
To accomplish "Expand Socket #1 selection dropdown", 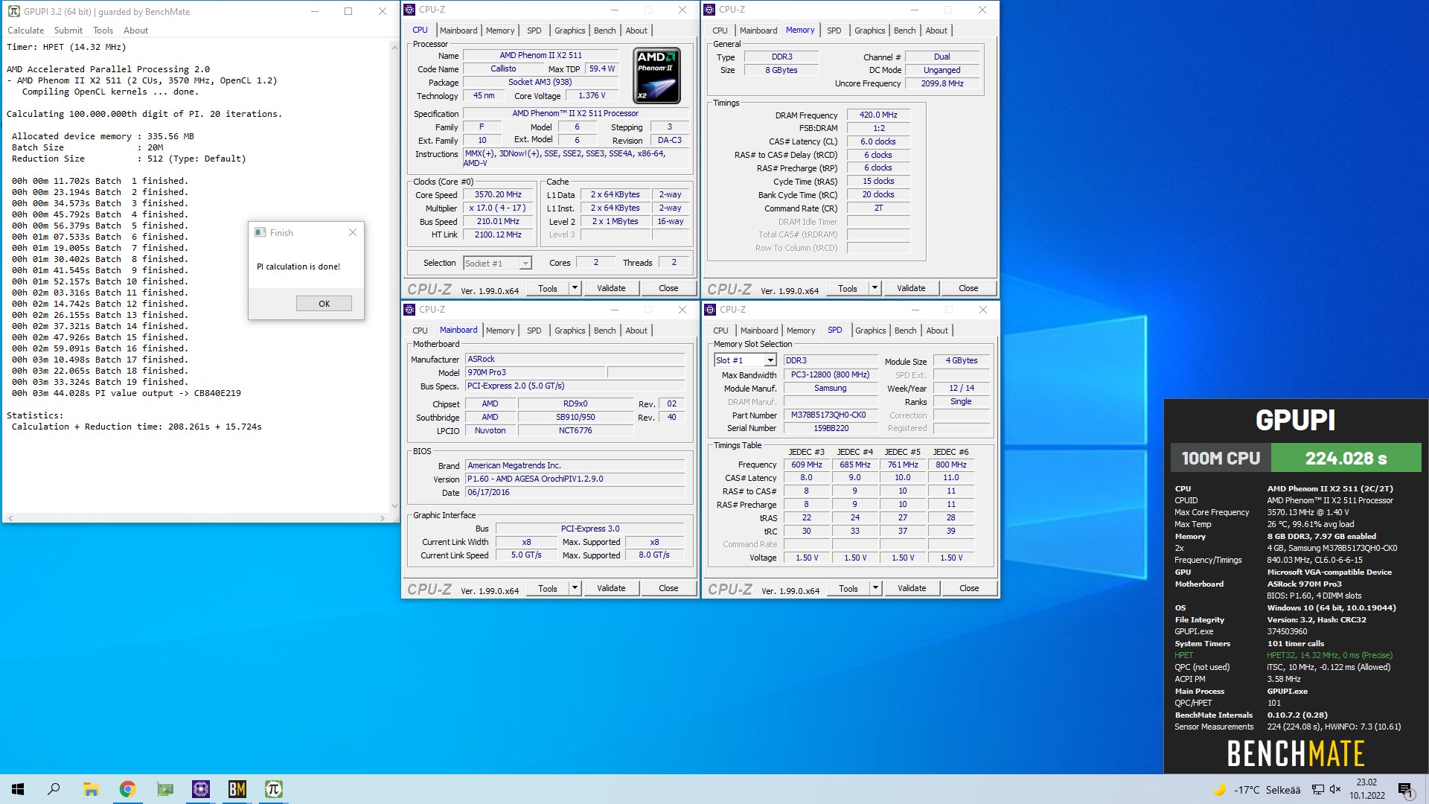I will coord(525,263).
